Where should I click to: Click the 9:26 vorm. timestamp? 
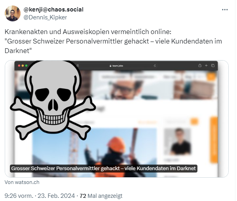click(x=19, y=196)
